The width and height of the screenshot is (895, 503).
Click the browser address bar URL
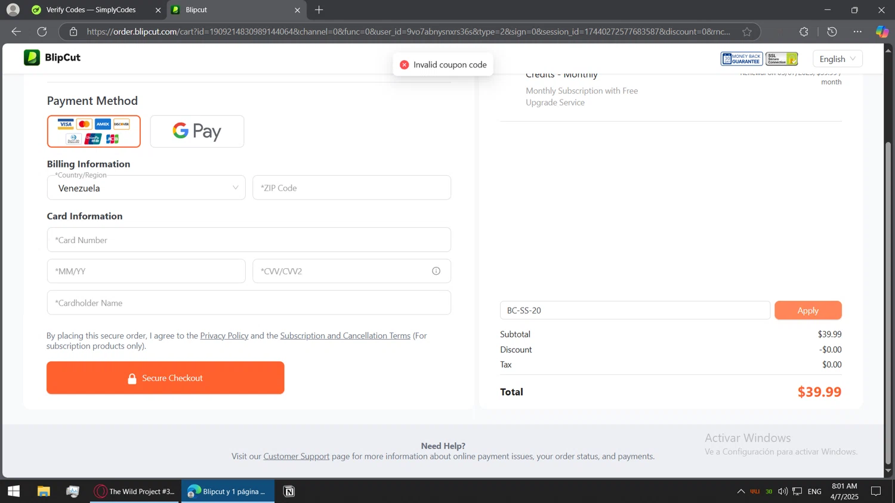coord(408,32)
